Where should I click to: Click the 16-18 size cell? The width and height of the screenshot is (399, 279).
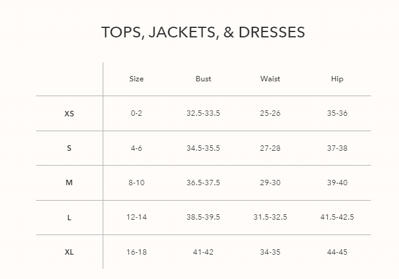click(x=137, y=252)
